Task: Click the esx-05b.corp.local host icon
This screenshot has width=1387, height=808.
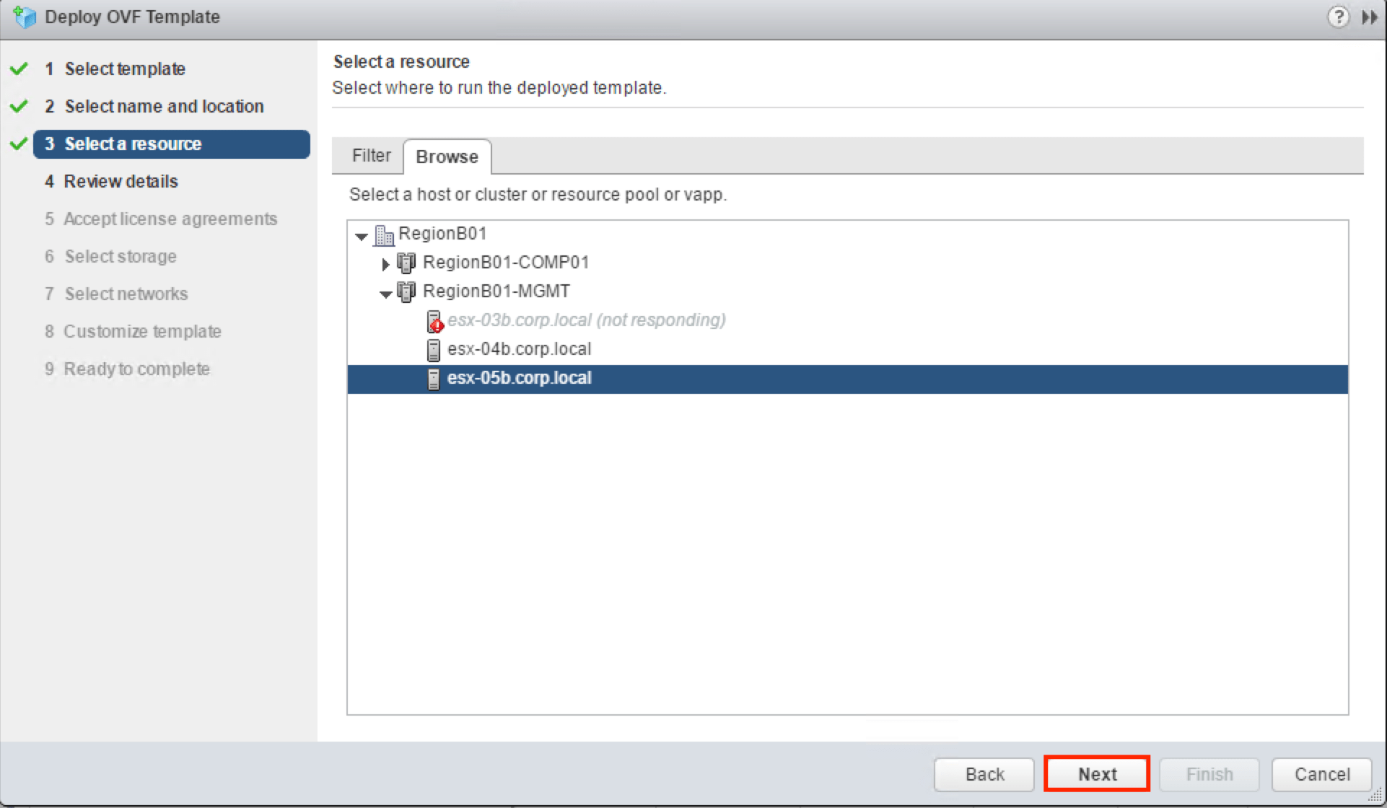Action: pos(433,379)
